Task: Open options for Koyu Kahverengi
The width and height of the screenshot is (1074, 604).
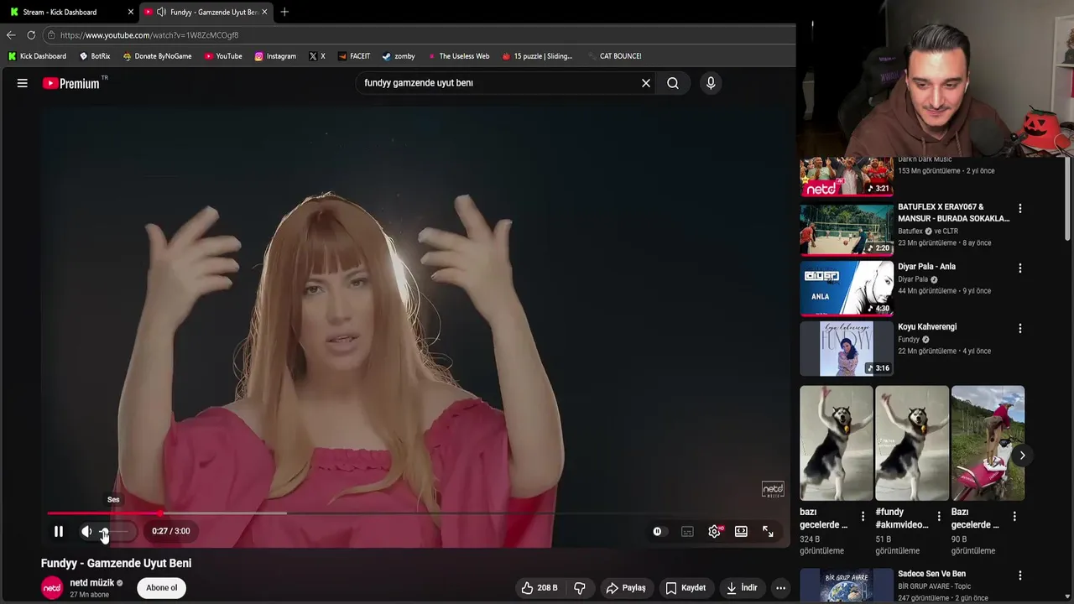Action: click(x=1020, y=329)
